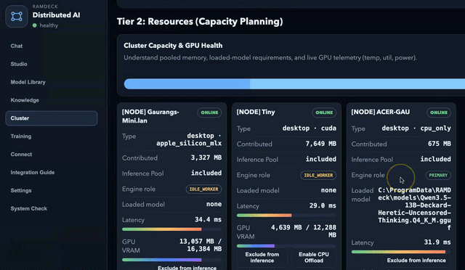
Task: Click 'desktop · cuda' type value
Action: pyautogui.click(x=310, y=128)
